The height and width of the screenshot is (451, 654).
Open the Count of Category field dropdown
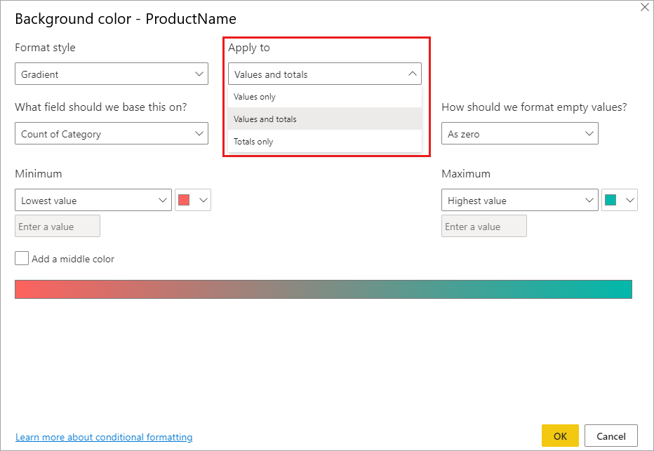pyautogui.click(x=112, y=133)
